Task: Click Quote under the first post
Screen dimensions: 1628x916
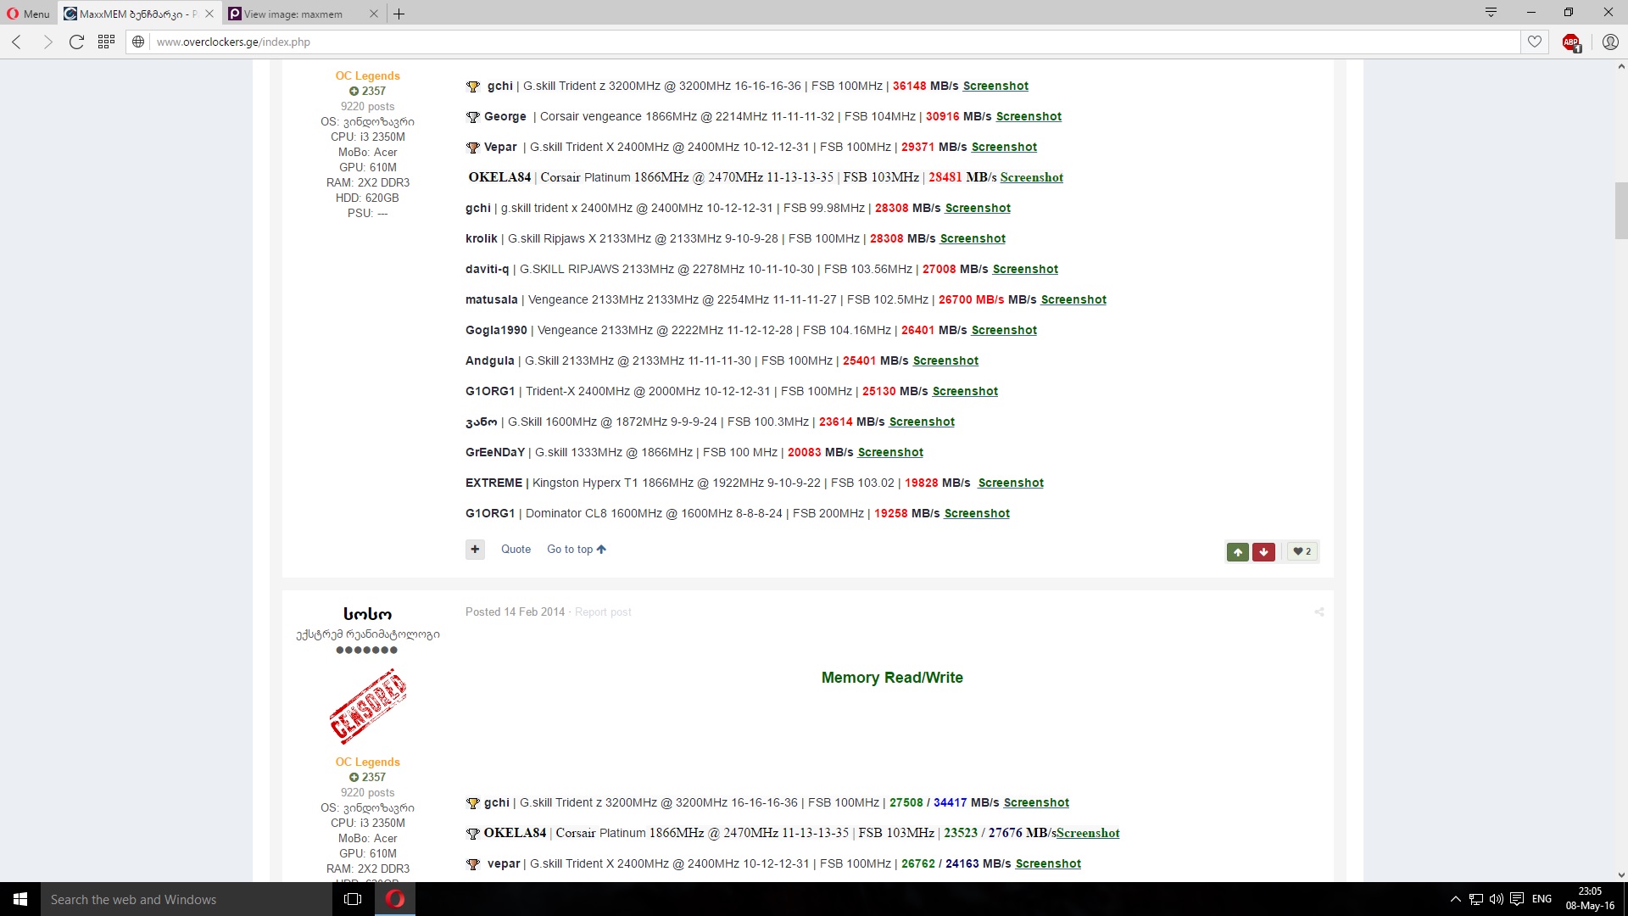Action: tap(516, 549)
